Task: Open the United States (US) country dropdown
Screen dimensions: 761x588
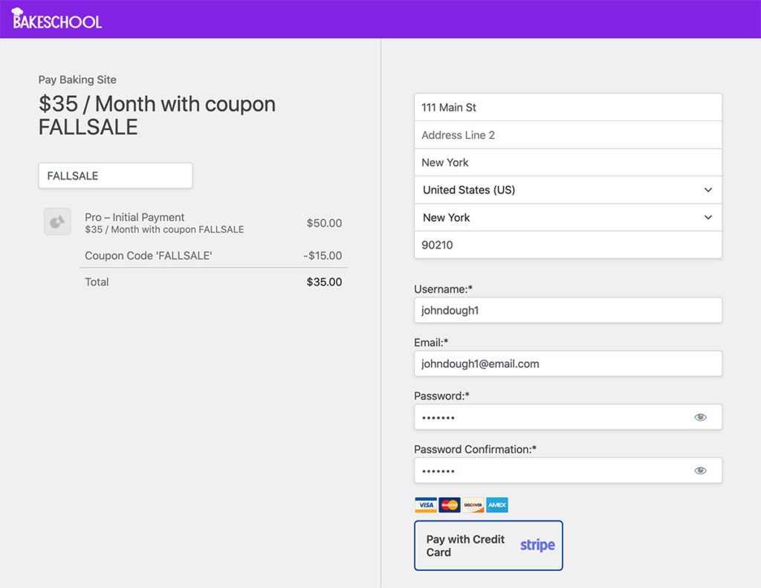Action: [568, 190]
